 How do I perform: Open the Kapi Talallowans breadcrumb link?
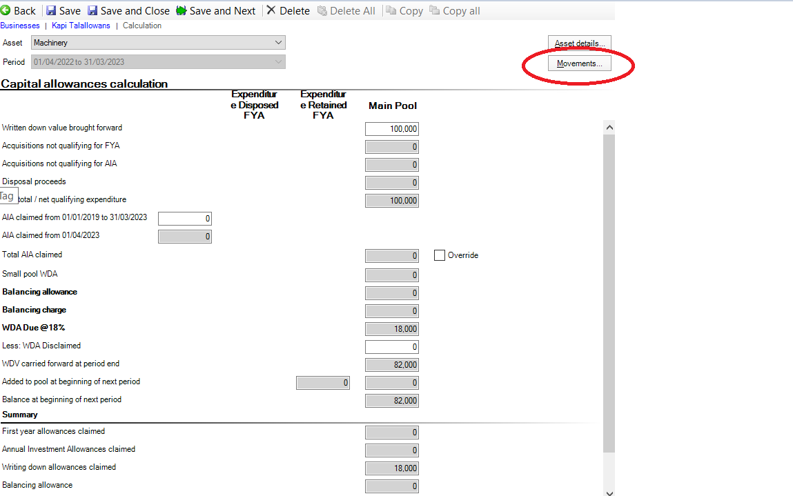tap(81, 26)
